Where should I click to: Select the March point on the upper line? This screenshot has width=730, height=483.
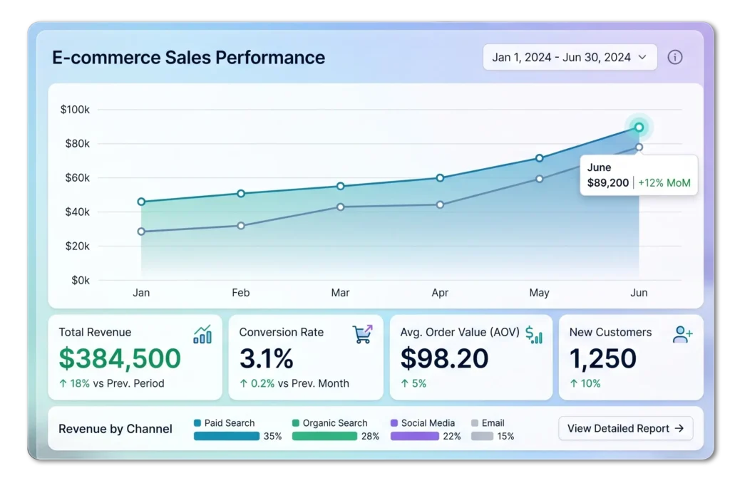click(x=340, y=186)
